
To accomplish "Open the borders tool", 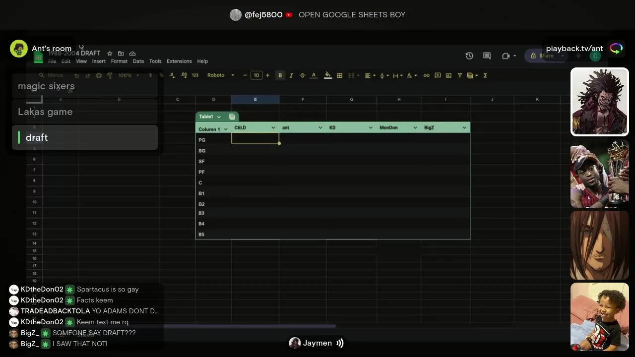I will tap(340, 75).
